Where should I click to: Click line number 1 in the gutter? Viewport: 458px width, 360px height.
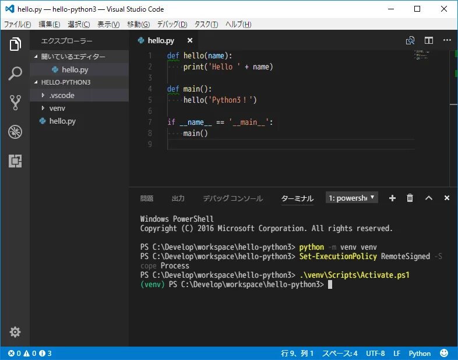150,55
